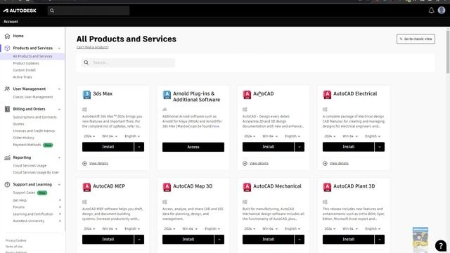Screen dimensions: 450x253
Task: Open the user profile avatar
Action: [442, 11]
